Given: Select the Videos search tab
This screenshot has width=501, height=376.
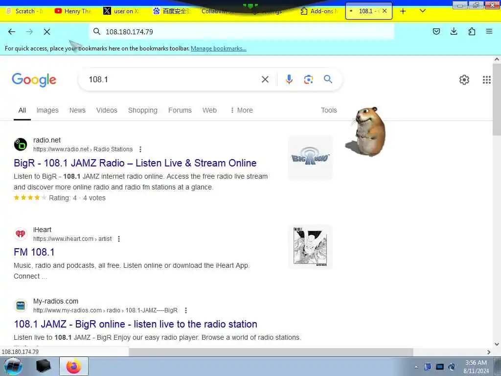Looking at the screenshot, I should click(x=107, y=110).
